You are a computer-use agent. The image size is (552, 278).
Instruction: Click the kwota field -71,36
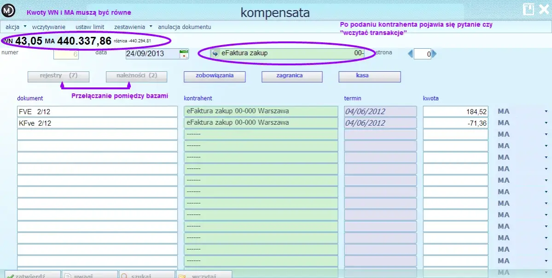(455, 123)
